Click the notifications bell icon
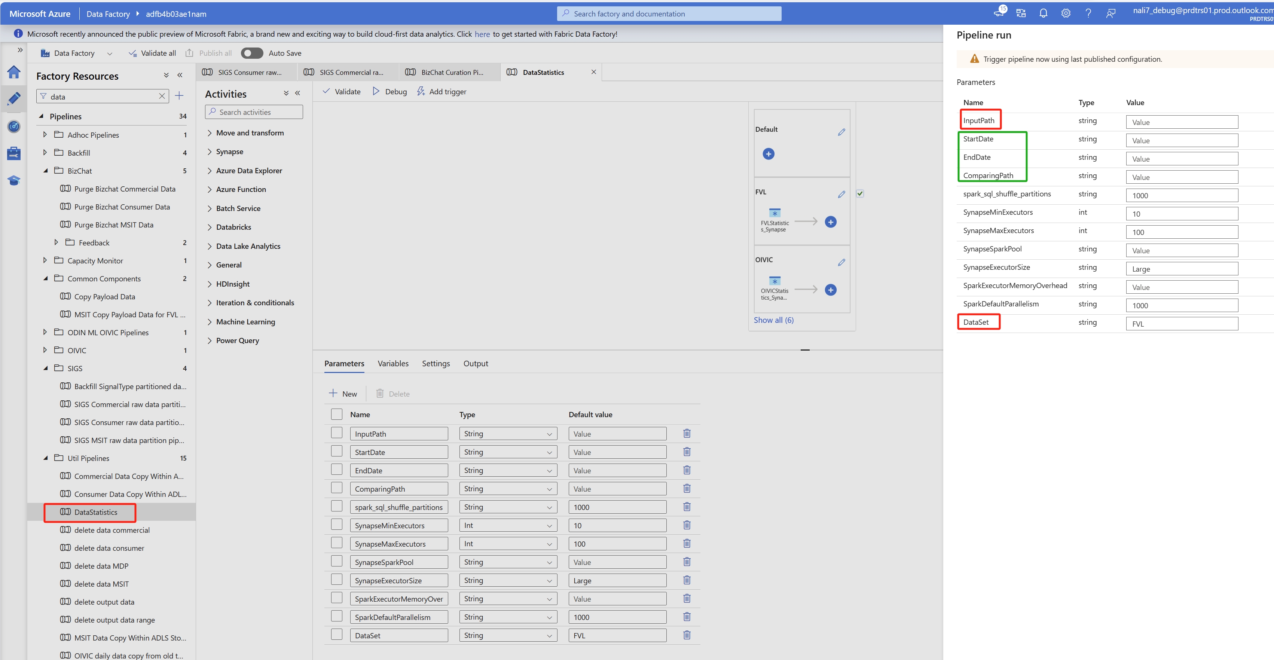Screen dimensions: 1274x660 tap(1043, 13)
